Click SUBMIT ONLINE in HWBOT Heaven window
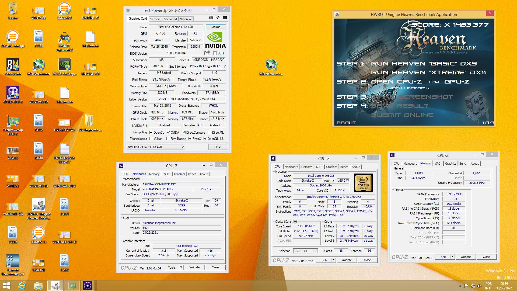 pyautogui.click(x=402, y=115)
